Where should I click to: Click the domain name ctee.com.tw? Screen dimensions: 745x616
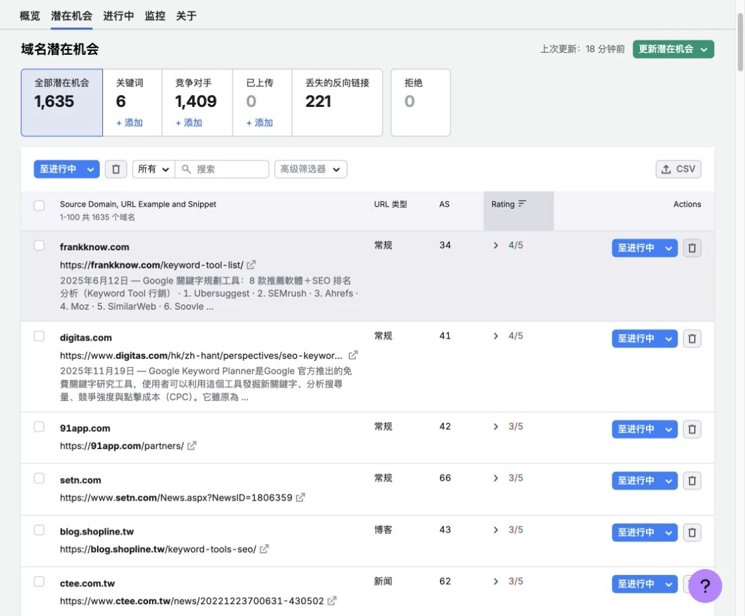pos(87,583)
